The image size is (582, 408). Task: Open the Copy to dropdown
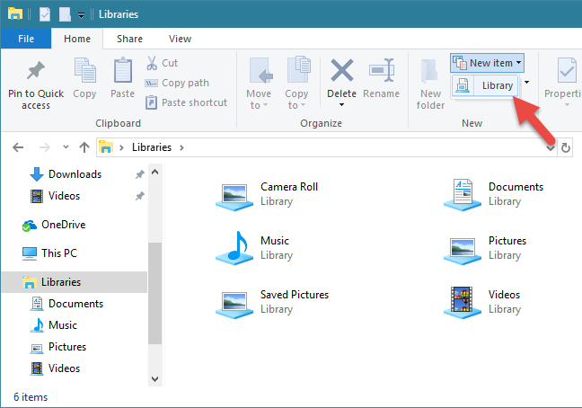click(296, 84)
